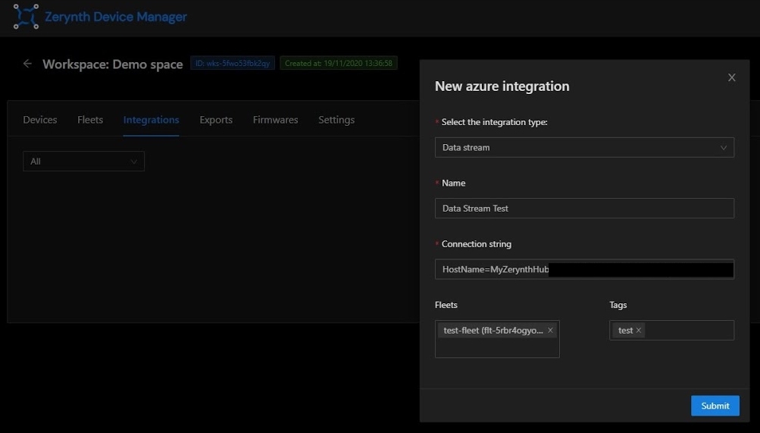Click the Zerynth logo icon
This screenshot has width=760, height=433.
pyautogui.click(x=26, y=17)
